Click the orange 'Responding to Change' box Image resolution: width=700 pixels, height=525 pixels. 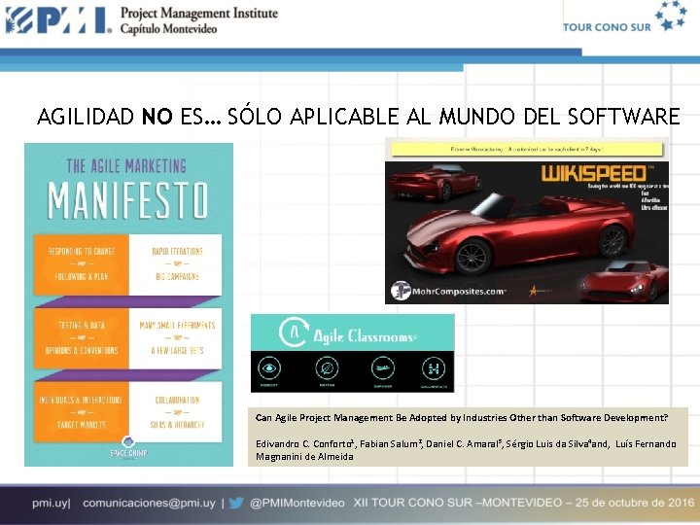(x=82, y=264)
